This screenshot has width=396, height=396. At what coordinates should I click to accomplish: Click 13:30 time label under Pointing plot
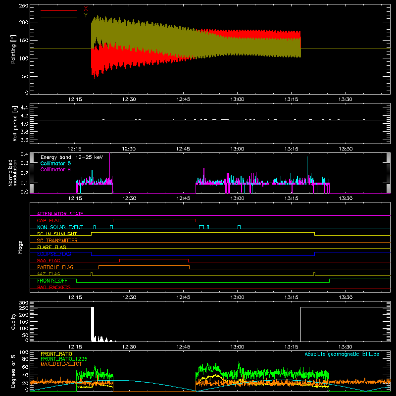(x=345, y=99)
